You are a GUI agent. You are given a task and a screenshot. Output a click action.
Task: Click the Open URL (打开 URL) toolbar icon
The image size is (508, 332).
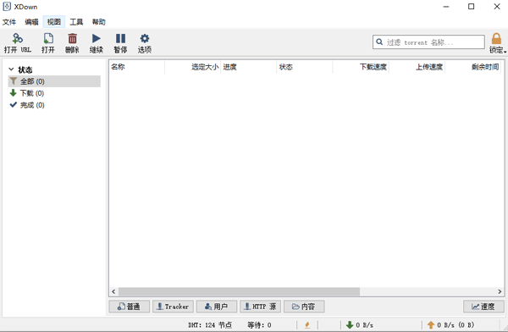click(x=17, y=39)
